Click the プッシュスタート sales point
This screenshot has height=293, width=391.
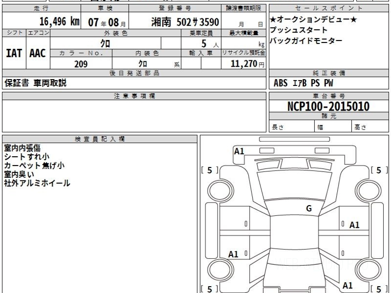[x=298, y=30]
